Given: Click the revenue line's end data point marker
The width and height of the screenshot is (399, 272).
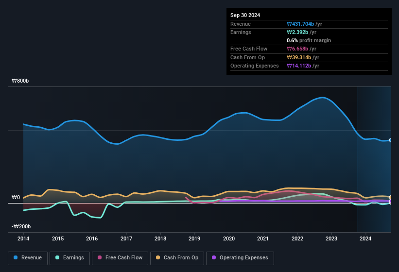Looking at the screenshot, I should pyautogui.click(x=391, y=140).
